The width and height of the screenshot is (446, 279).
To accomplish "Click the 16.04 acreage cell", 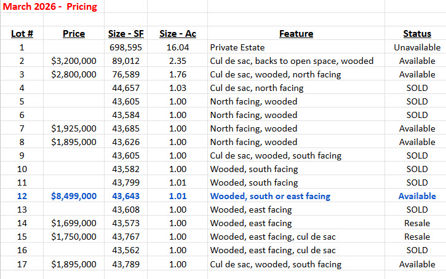I will pyautogui.click(x=178, y=47).
